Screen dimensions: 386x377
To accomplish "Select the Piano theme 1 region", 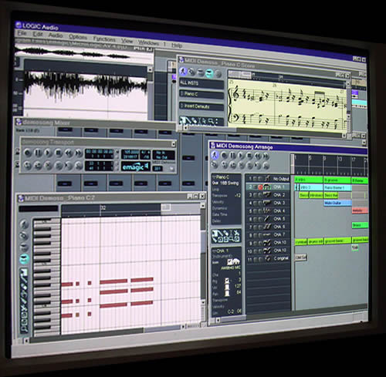I will pyautogui.click(x=337, y=188).
